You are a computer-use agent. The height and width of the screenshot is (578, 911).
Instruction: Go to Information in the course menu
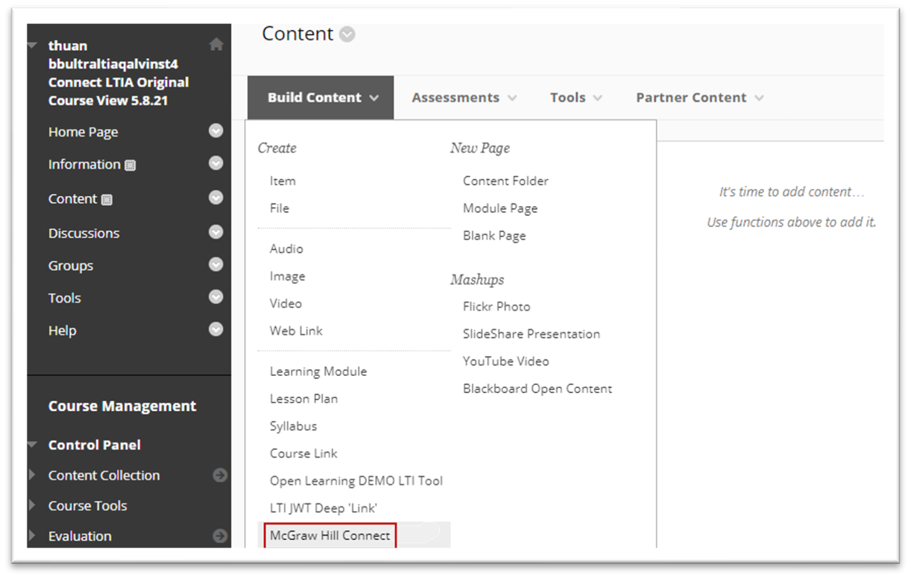[x=84, y=164]
